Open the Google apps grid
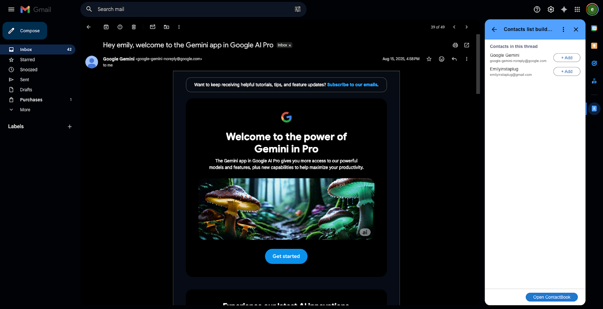 tap(577, 9)
